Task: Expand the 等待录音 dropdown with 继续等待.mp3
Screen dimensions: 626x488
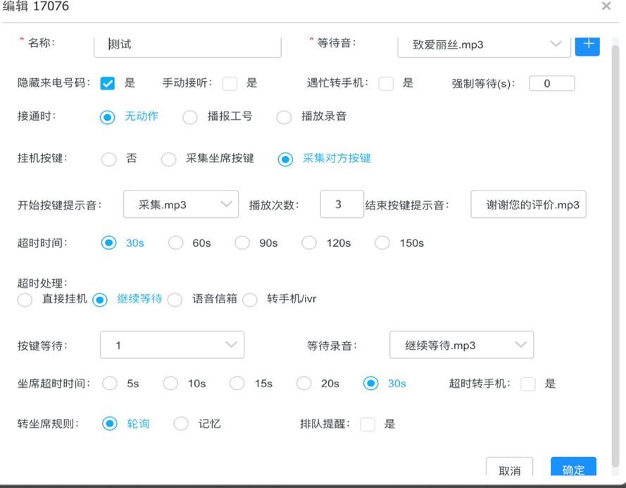Action: [461, 345]
